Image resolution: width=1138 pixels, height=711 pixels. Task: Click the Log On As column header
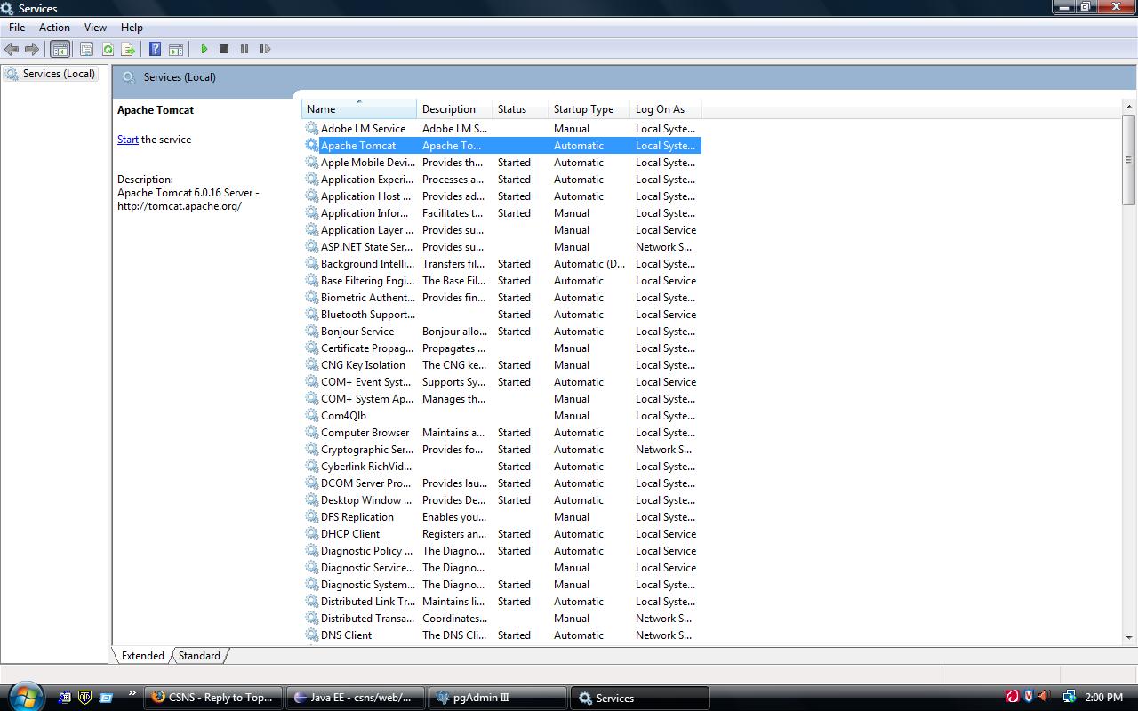tap(660, 109)
